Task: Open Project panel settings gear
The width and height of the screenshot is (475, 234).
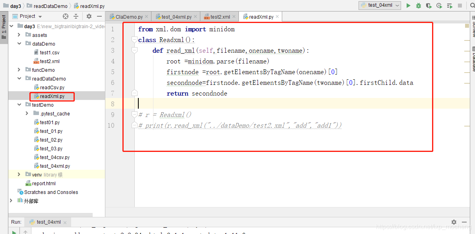Action: coord(89,16)
